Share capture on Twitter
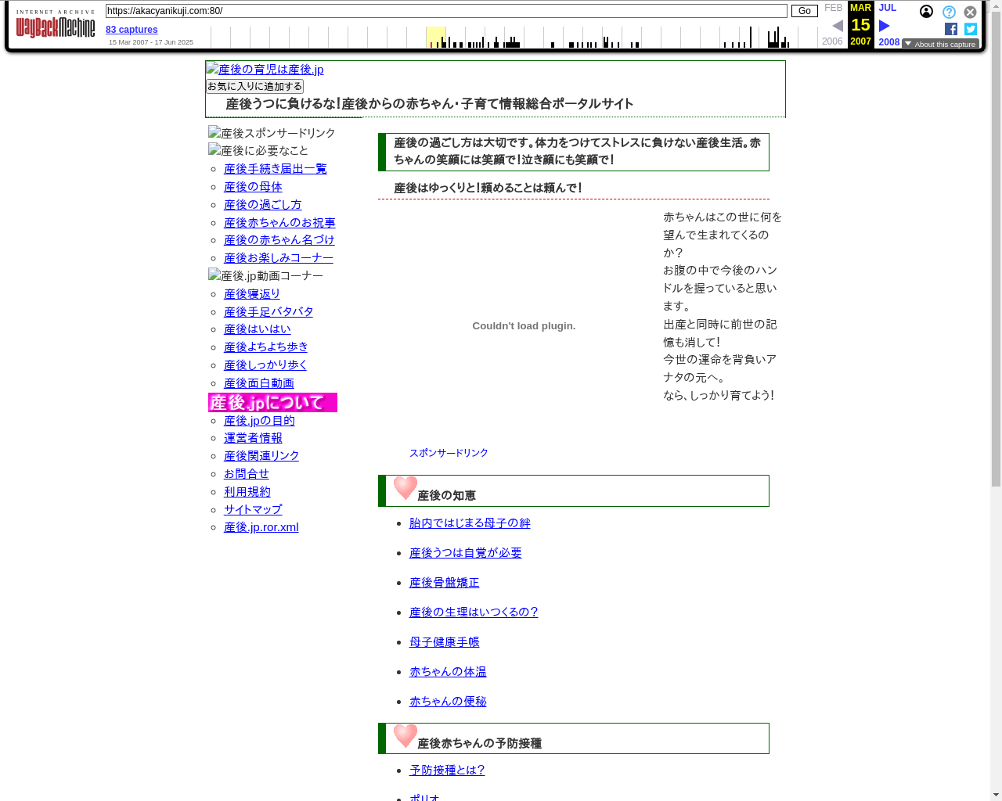Image resolution: width=1002 pixels, height=801 pixels. [971, 29]
